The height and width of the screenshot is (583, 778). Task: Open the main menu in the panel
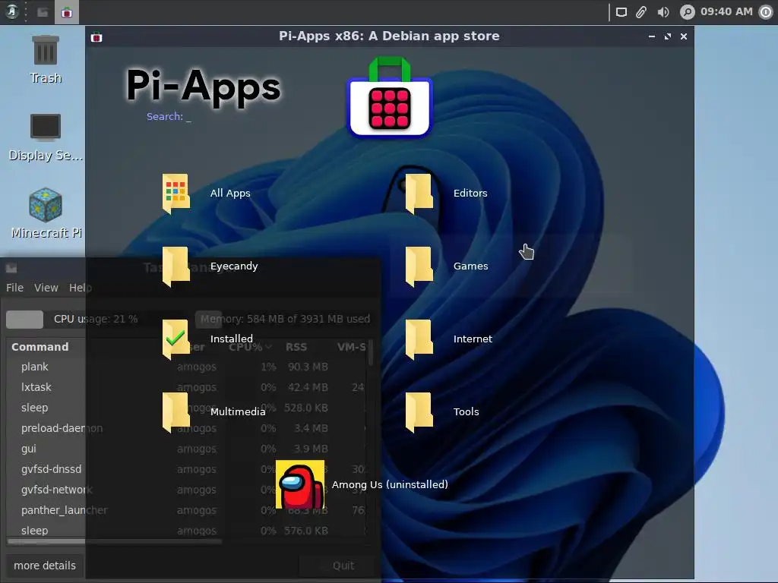(12, 11)
